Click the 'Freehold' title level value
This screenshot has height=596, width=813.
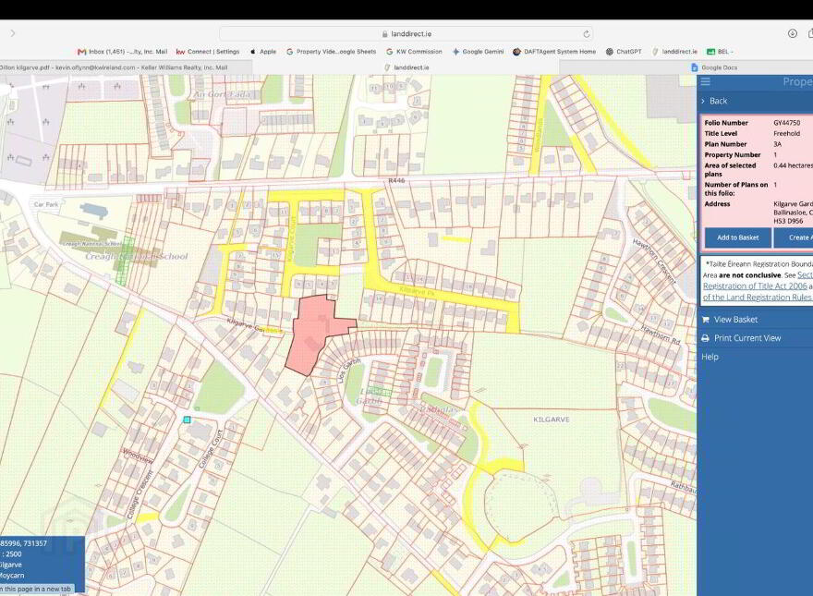click(x=786, y=133)
